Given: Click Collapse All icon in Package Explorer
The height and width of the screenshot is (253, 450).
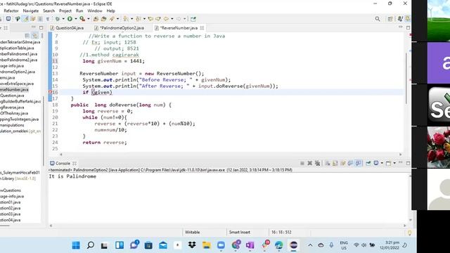Looking at the screenshot, I should 27,36.
